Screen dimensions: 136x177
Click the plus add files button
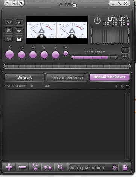tap(9, 167)
